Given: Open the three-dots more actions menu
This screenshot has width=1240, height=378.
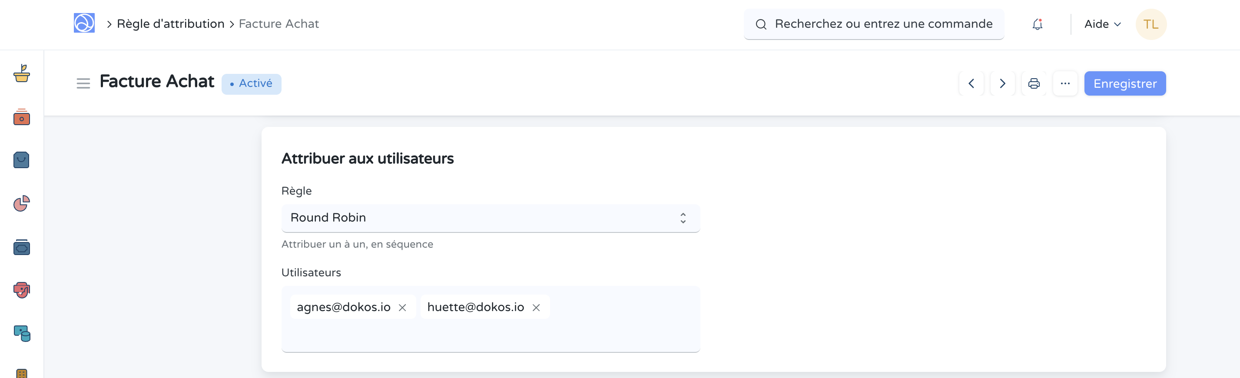Looking at the screenshot, I should 1065,84.
